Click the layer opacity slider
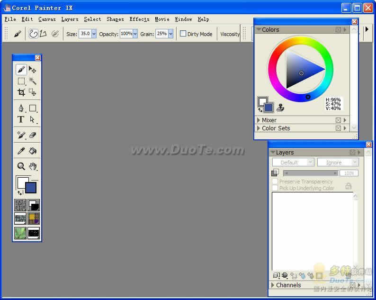376x300 pixels. (311, 173)
